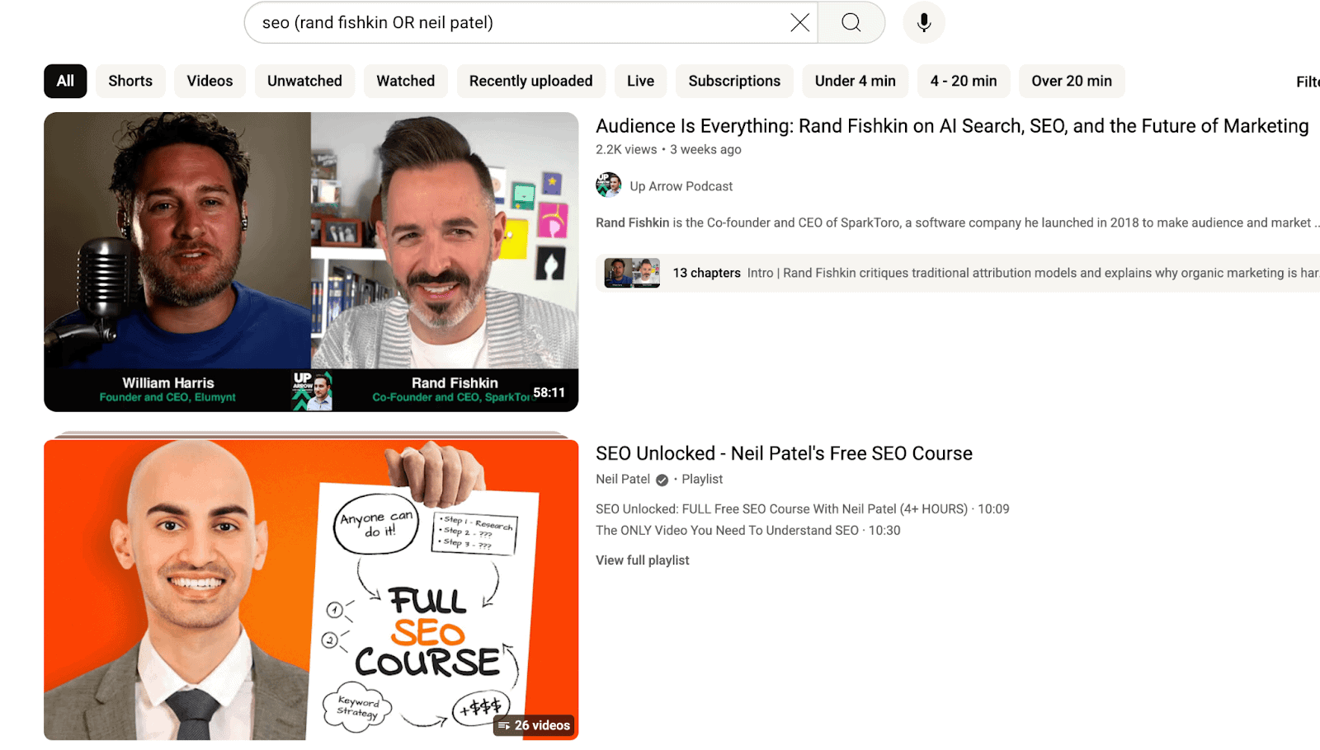Visit the Up Arrow Podcast channel name link

pyautogui.click(x=681, y=186)
